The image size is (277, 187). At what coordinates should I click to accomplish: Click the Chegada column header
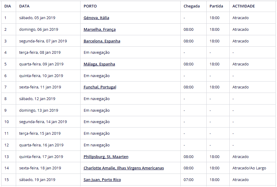192,6
